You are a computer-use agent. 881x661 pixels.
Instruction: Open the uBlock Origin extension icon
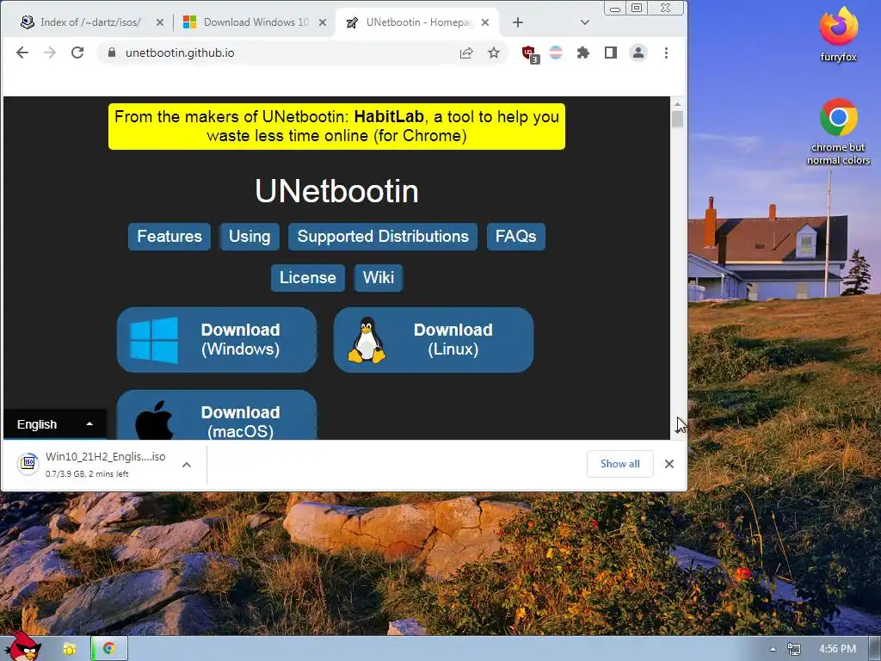530,54
